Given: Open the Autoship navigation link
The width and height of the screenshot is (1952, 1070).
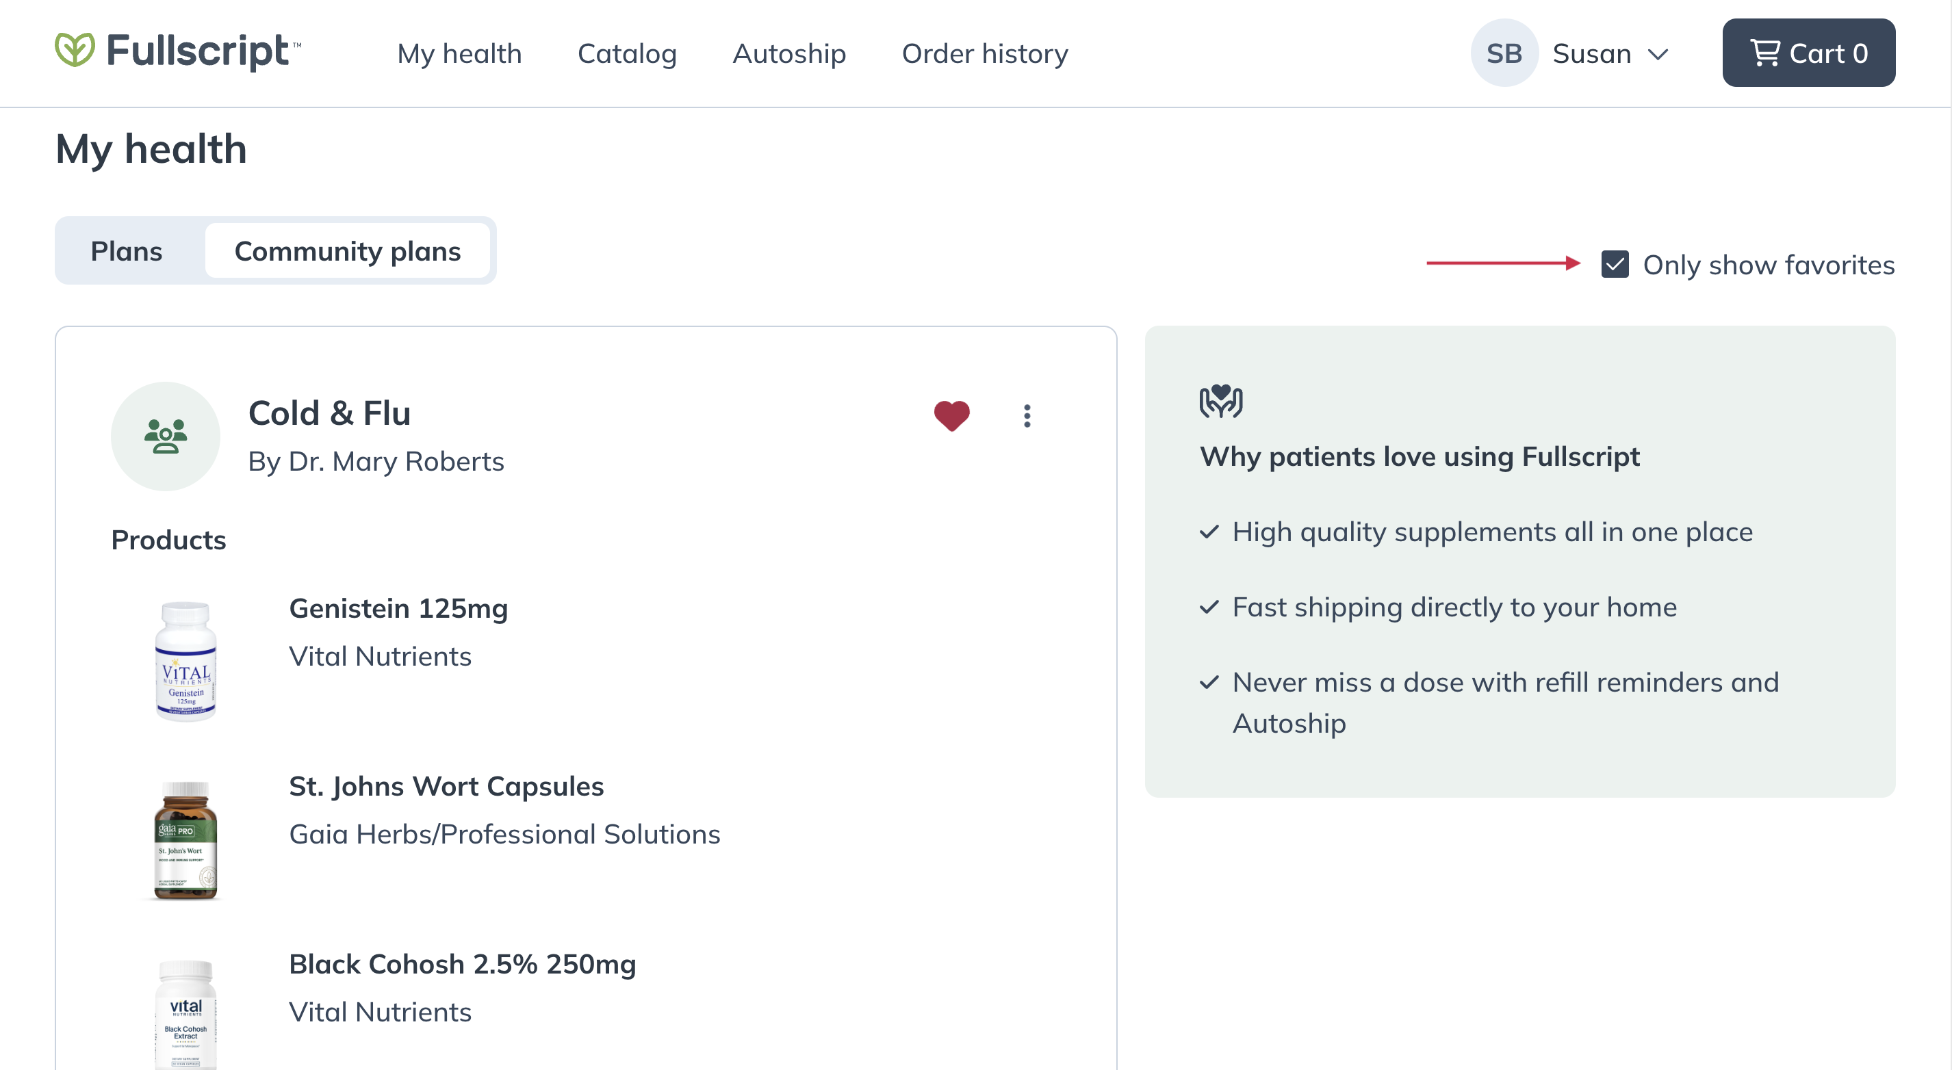Looking at the screenshot, I should 789,53.
